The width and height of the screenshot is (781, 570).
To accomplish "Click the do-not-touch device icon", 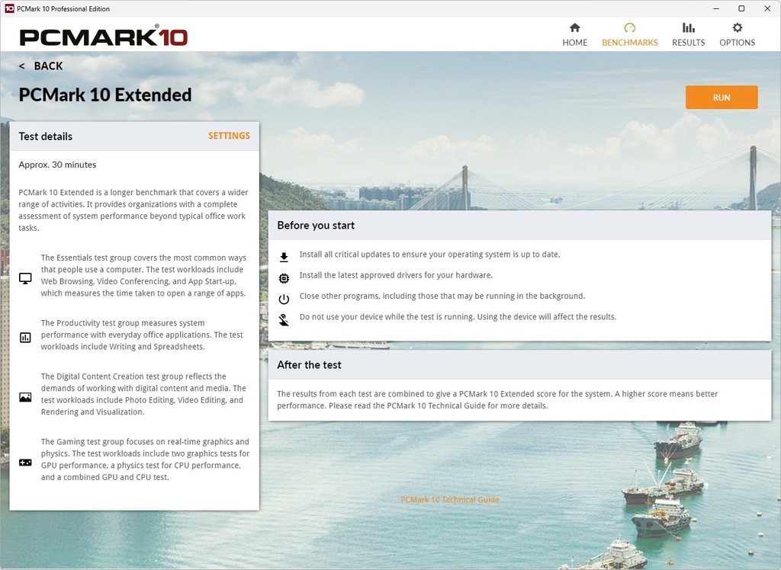I will coord(284,319).
